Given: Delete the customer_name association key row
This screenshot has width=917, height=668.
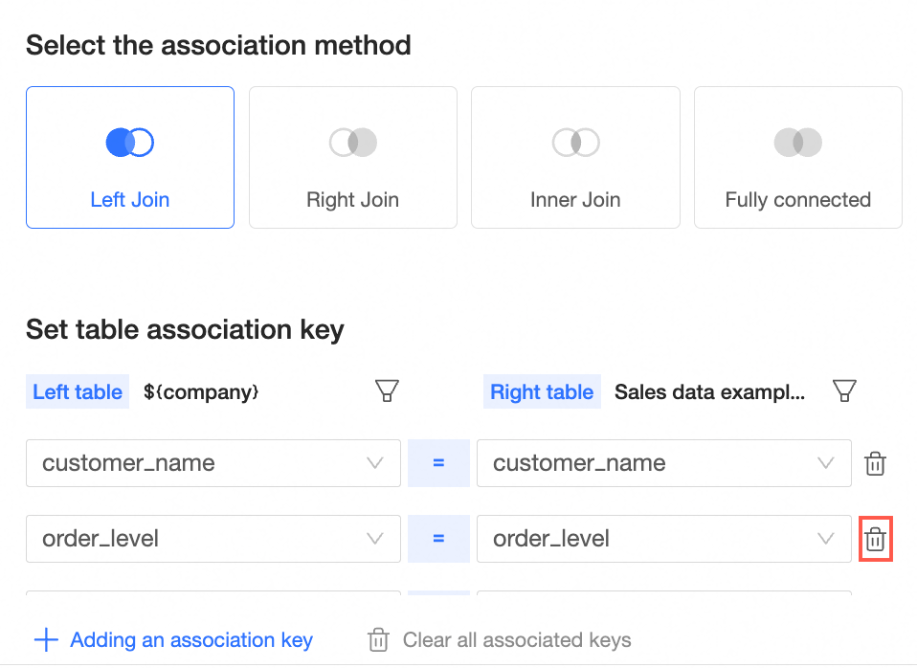Looking at the screenshot, I should pos(875,464).
